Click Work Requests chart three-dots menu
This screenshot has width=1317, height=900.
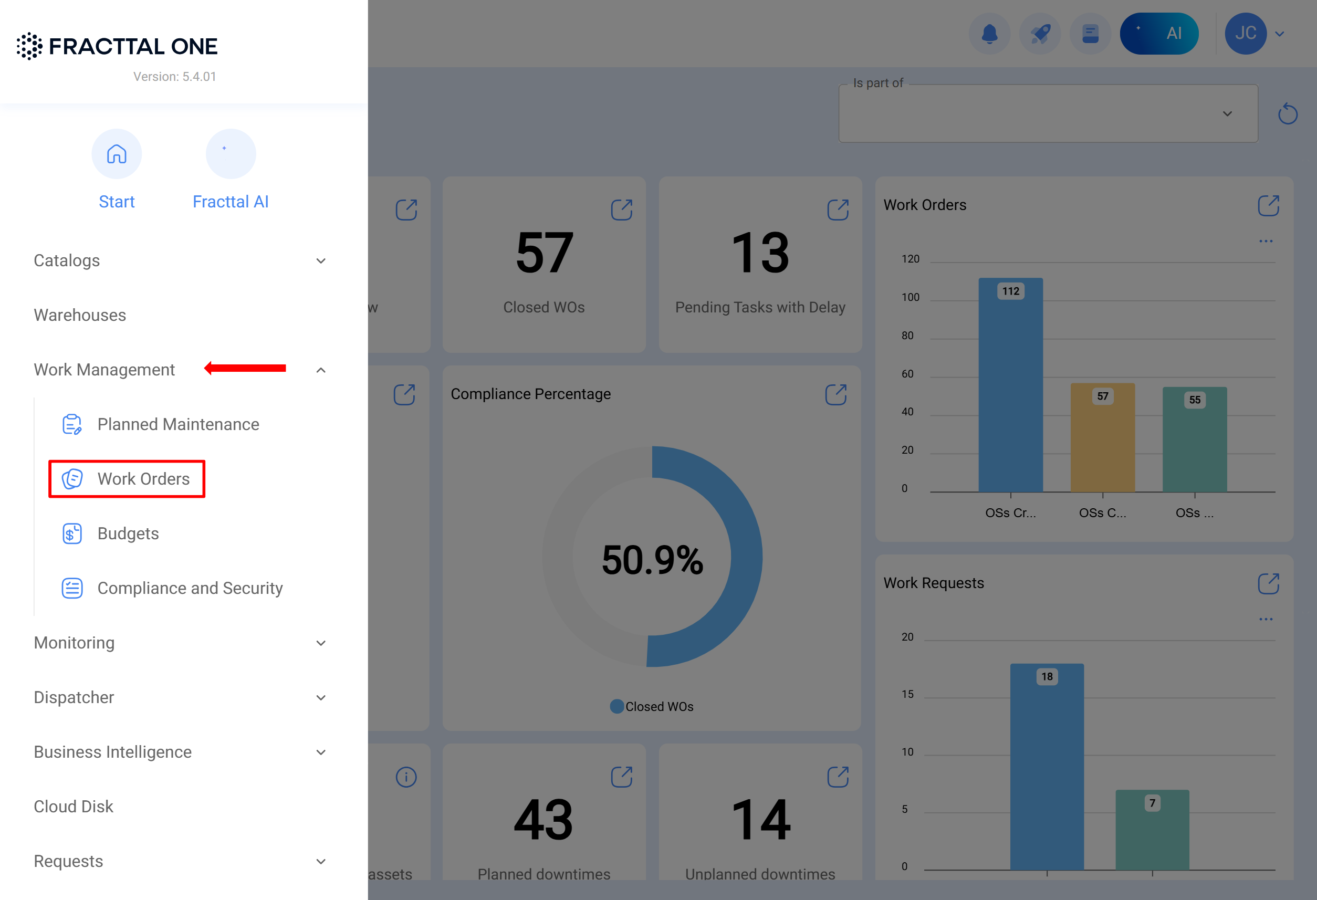point(1266,620)
